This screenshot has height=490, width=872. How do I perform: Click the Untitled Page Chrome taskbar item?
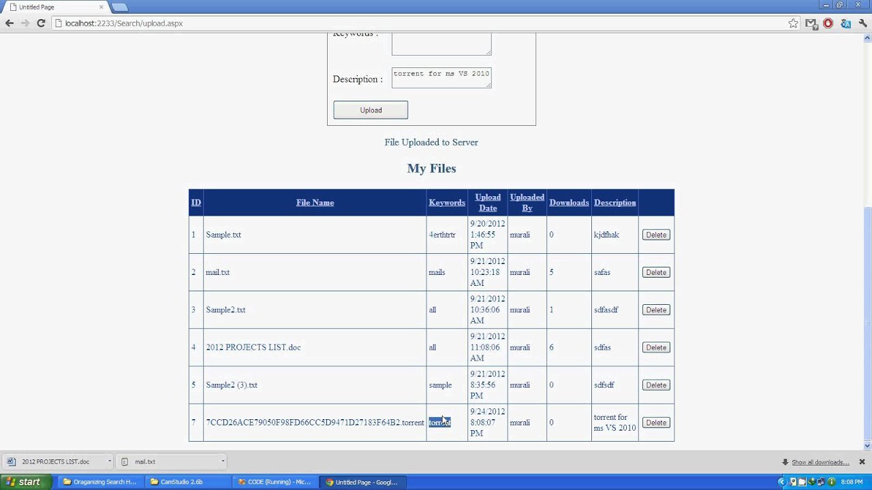pos(363,482)
